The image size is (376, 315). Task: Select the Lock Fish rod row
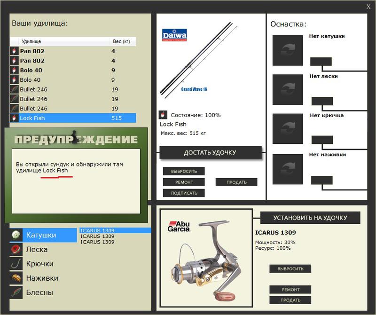click(73, 118)
